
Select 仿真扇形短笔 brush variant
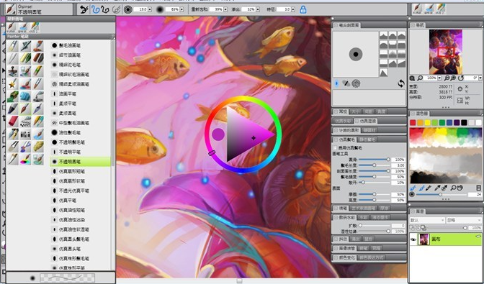click(80, 171)
